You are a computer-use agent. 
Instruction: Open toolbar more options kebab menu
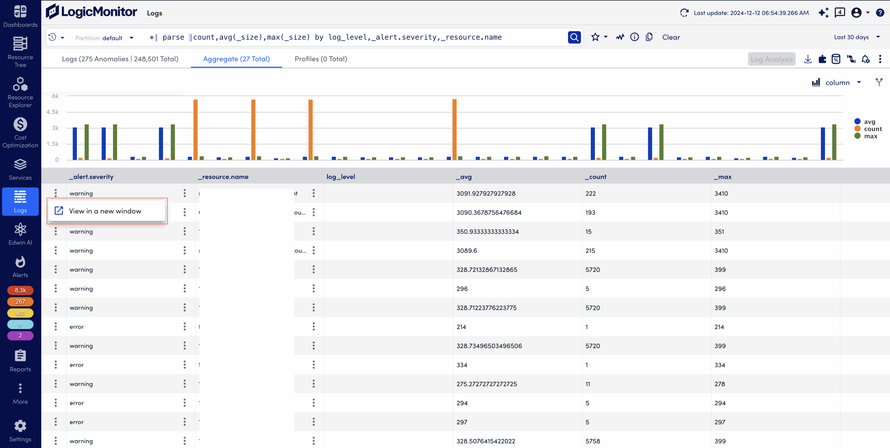click(880, 59)
